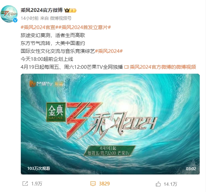The height and width of the screenshot is (192, 206).
Task: Click the 芒果TV logo in video
Action: pyautogui.click(x=41, y=84)
